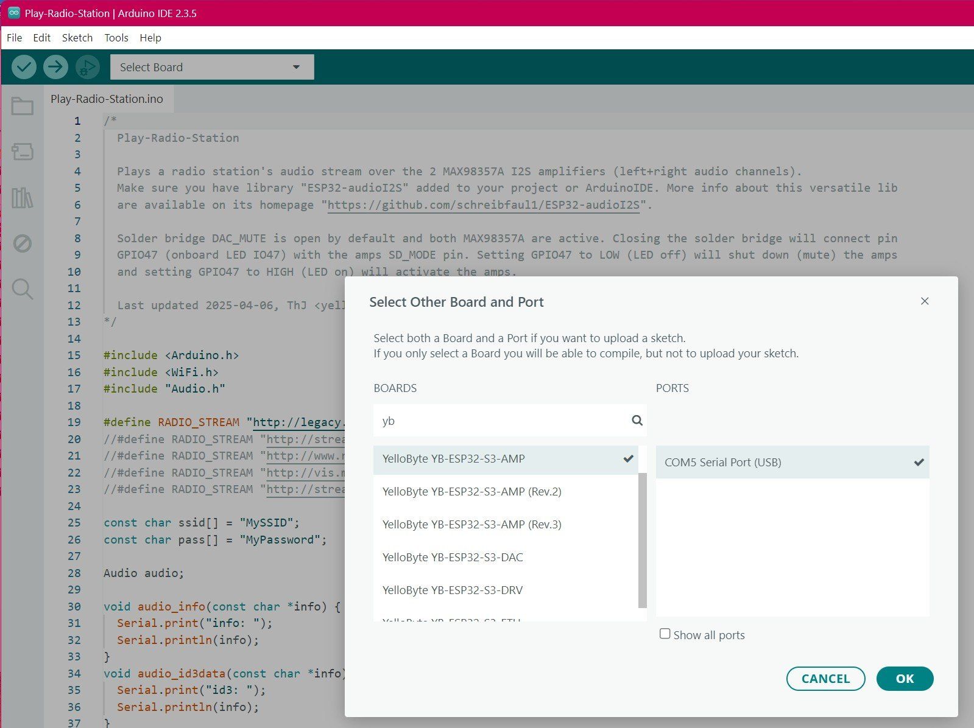Start debugging with the debug icon

click(87, 67)
